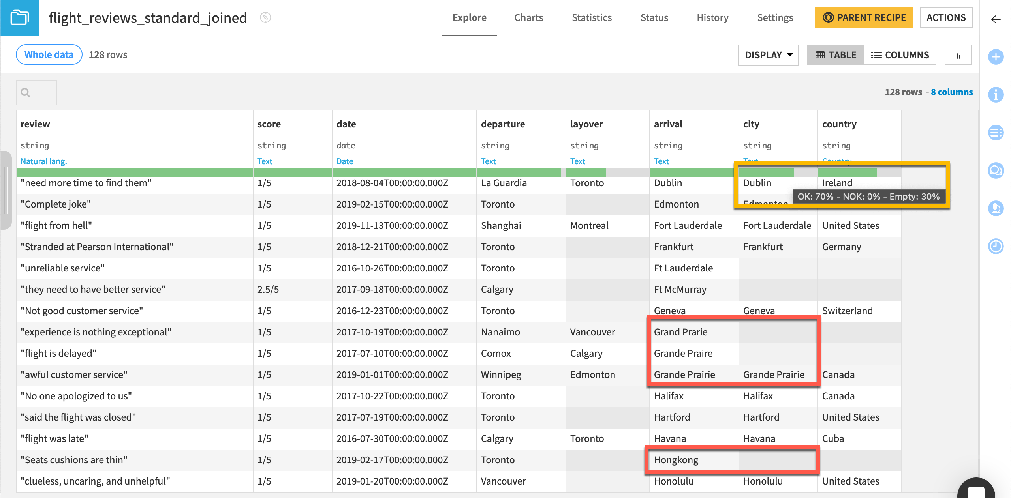This screenshot has height=498, width=1011.
Task: Open the DISPLAY dropdown
Action: (768, 55)
